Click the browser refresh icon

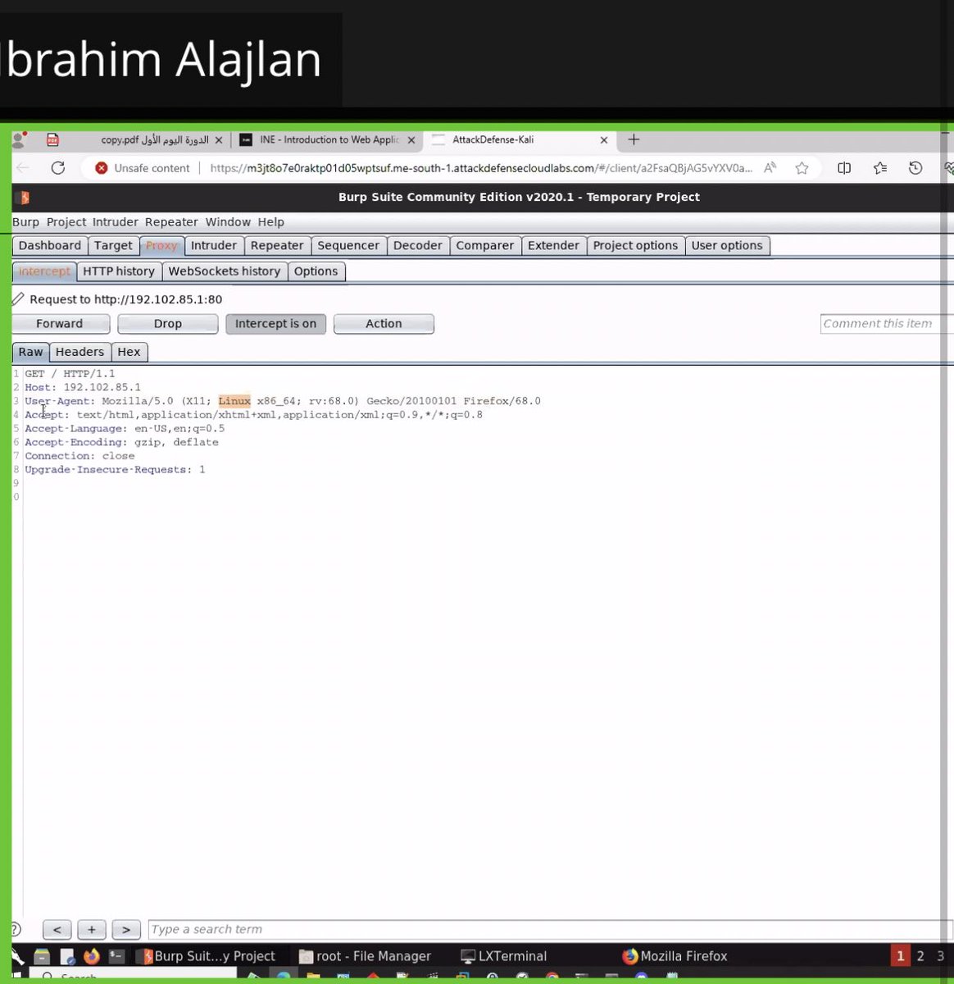click(x=57, y=168)
